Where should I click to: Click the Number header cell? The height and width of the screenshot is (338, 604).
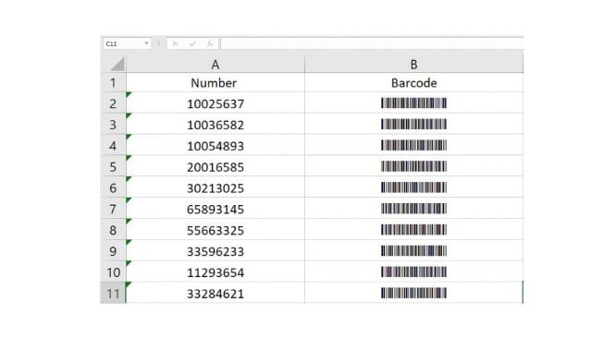click(x=216, y=83)
